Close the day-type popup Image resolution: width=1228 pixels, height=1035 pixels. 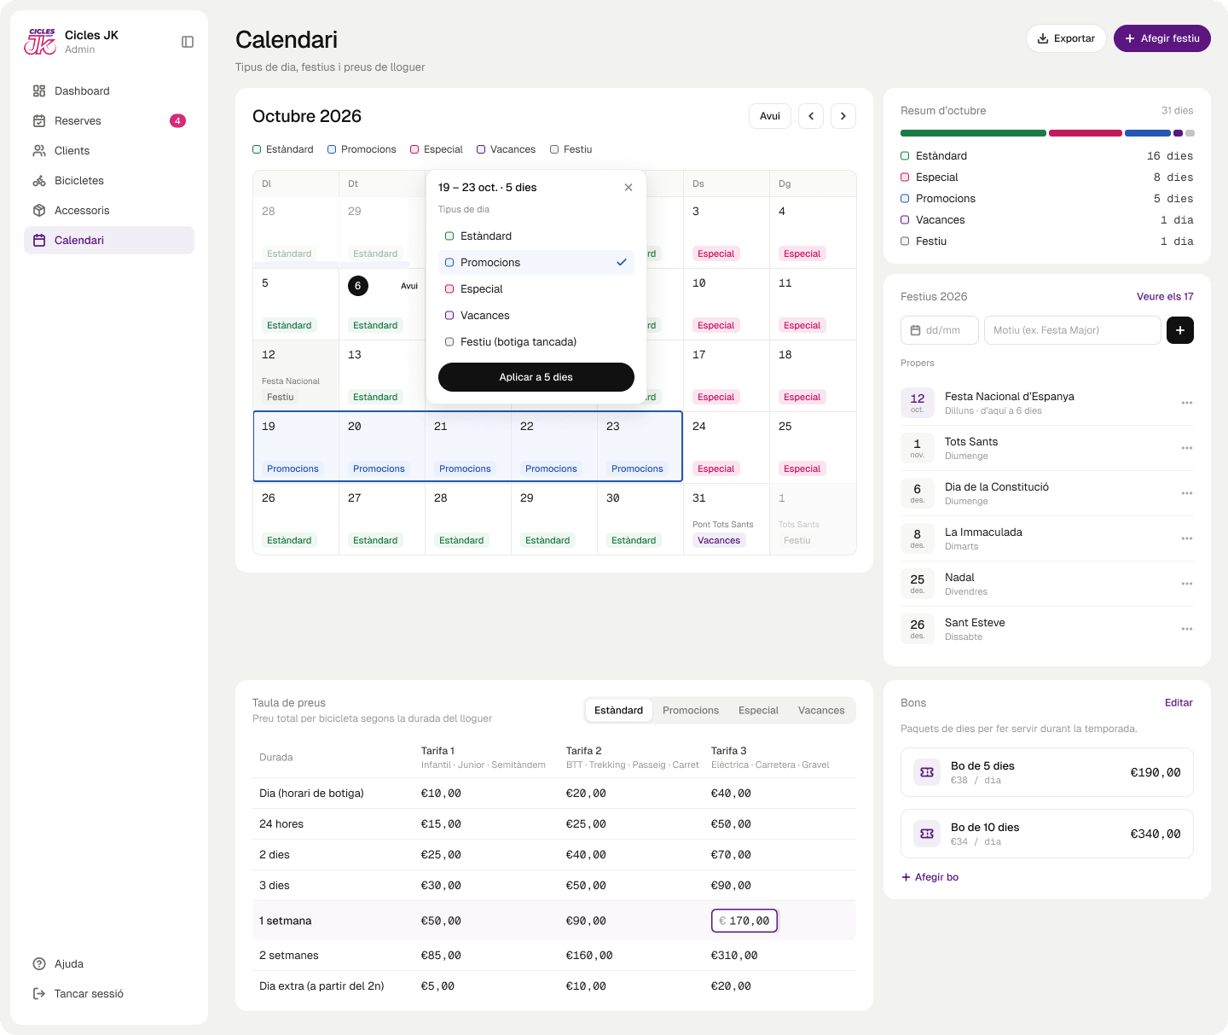(x=628, y=187)
